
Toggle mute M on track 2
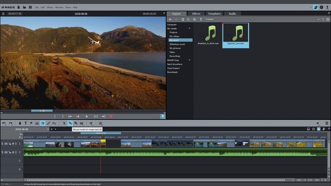coord(6,152)
